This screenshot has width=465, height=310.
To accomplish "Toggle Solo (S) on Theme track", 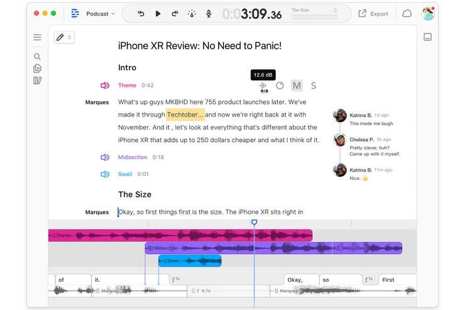I will click(x=314, y=86).
